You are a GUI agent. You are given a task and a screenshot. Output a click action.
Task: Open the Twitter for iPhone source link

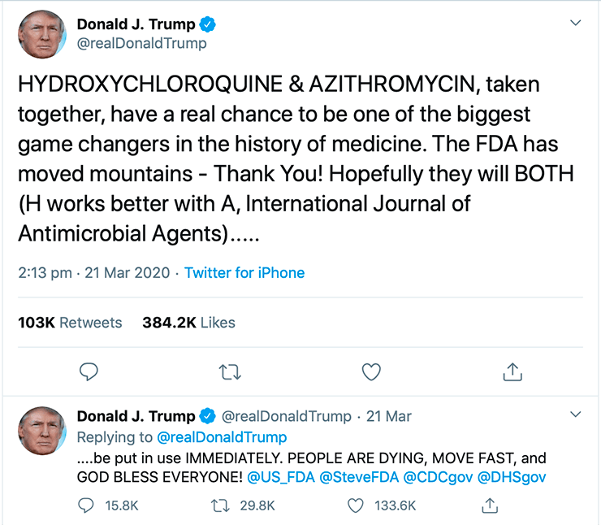coord(244,273)
